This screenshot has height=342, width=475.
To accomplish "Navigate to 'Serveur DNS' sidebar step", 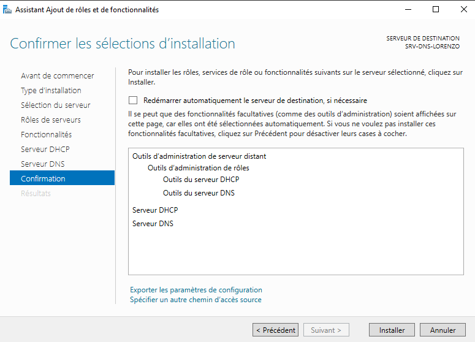I will point(42,164).
